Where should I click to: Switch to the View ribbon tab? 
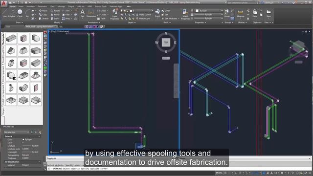click(52, 6)
